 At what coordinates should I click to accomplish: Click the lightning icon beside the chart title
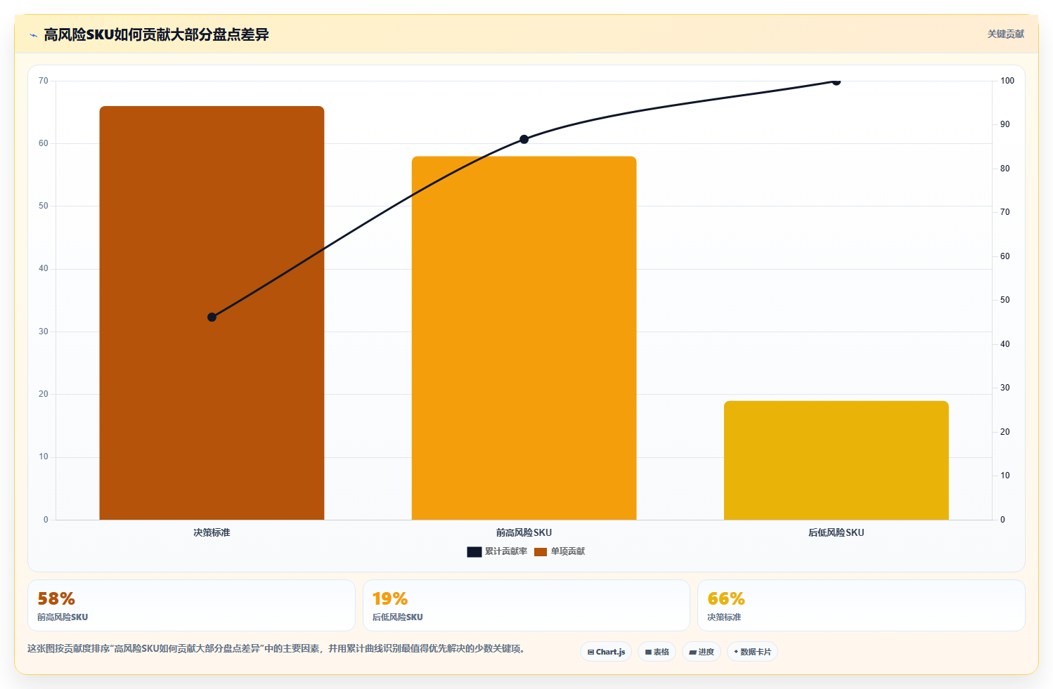(33, 35)
